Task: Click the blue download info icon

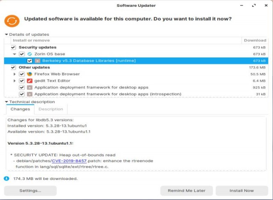Action: [x=6, y=178]
